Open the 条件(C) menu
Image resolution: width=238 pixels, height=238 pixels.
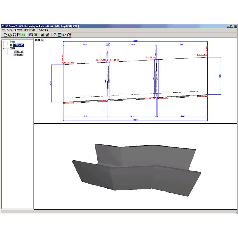pyautogui.click(x=18, y=30)
